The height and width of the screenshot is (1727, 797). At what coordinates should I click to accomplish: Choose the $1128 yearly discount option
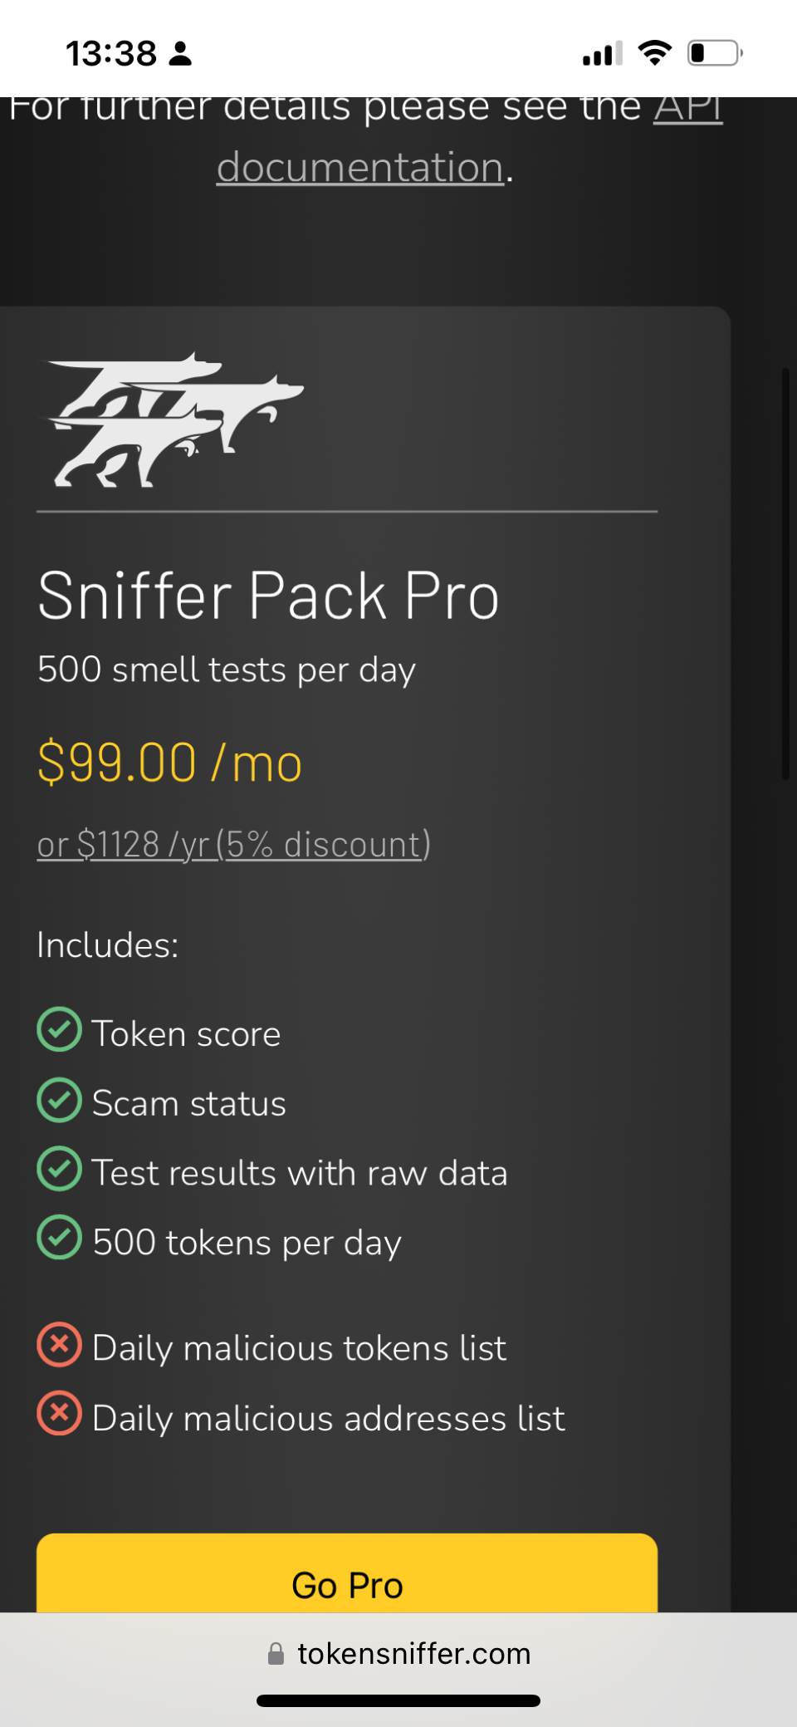(x=234, y=844)
